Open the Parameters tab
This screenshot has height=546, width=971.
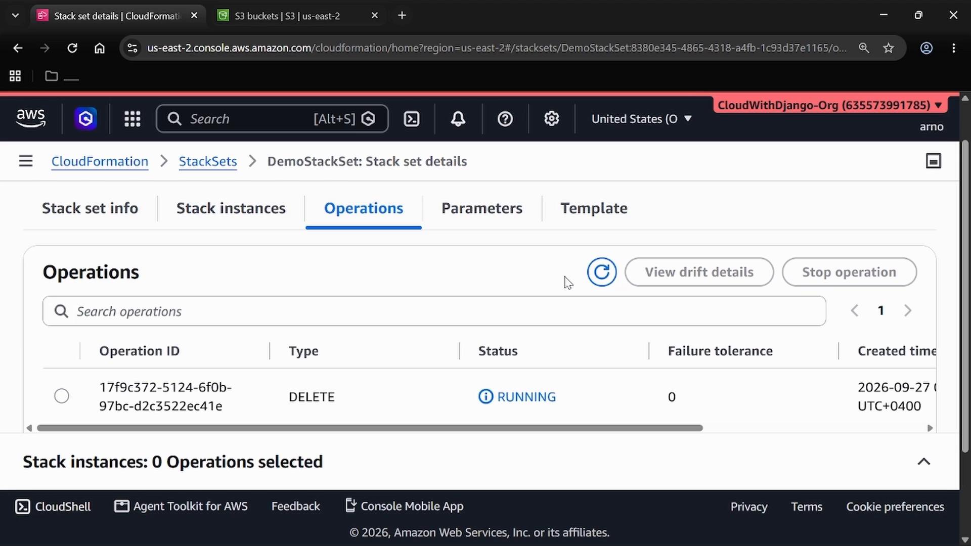click(482, 208)
